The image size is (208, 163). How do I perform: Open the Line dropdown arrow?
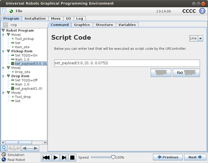200,38
